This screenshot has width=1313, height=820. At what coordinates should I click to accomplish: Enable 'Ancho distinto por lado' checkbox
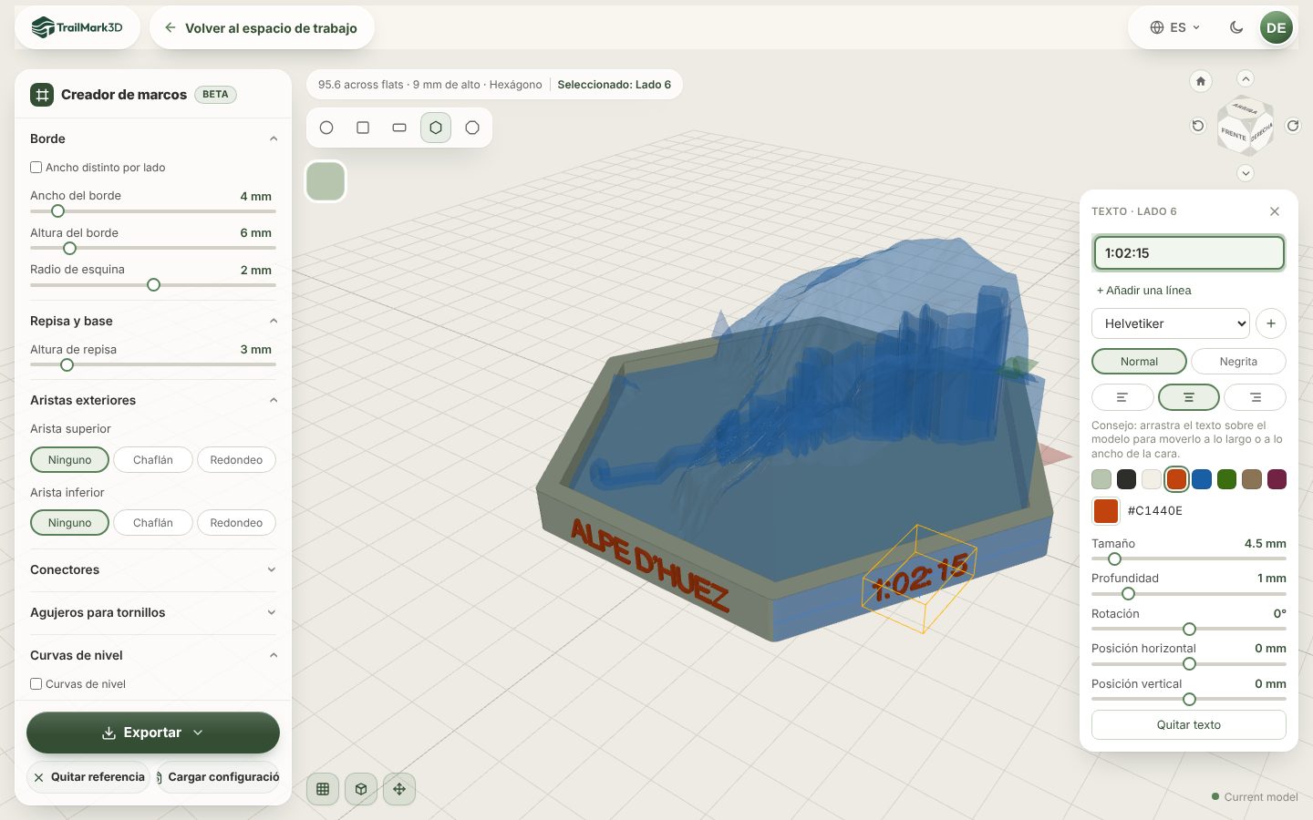click(36, 168)
